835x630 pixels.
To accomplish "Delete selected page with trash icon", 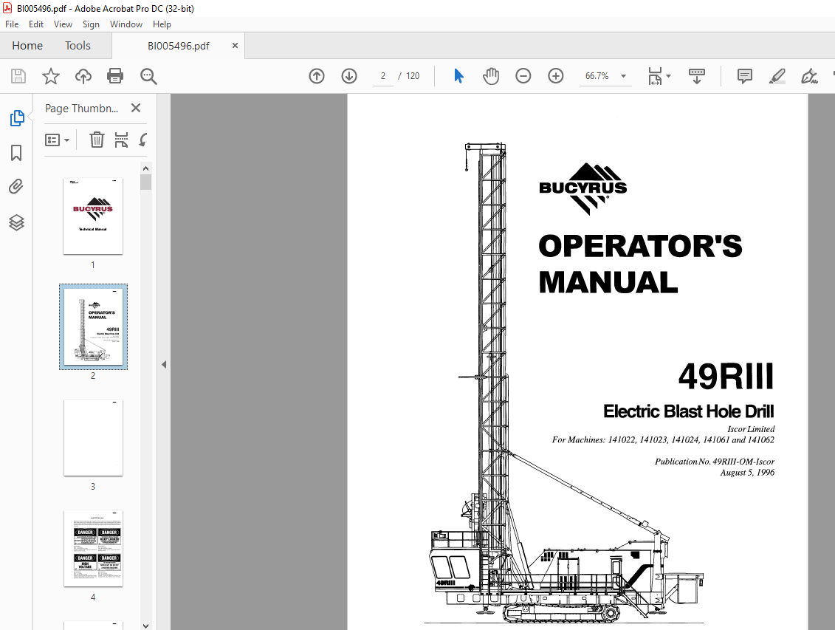I will pyautogui.click(x=97, y=140).
